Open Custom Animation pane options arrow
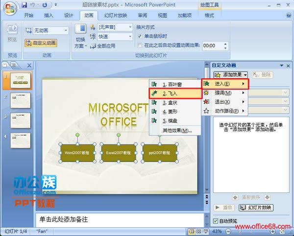The image size is (294, 236). [281, 66]
